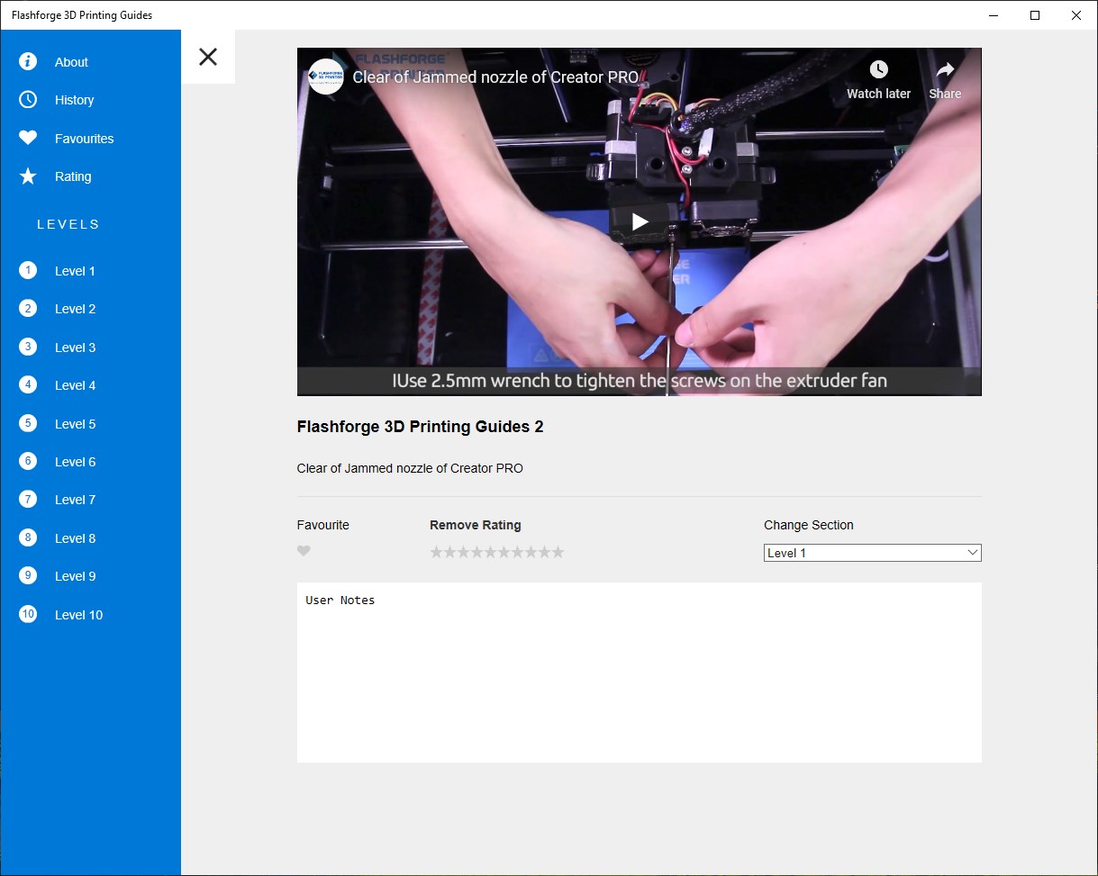The height and width of the screenshot is (876, 1098).
Task: Close the video detail with the X icon
Action: click(208, 57)
